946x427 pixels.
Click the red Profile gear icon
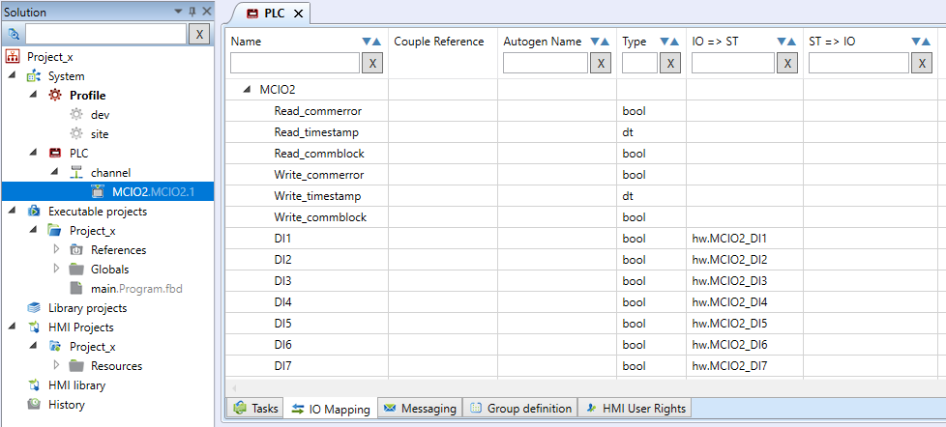click(55, 95)
